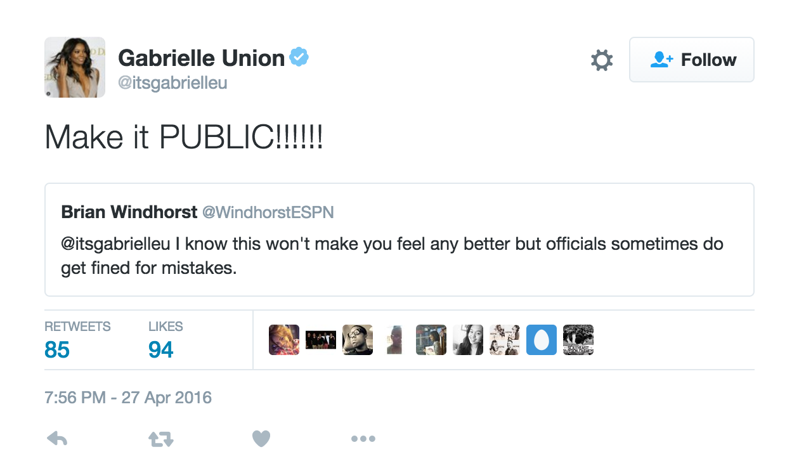Open the Gabrielle Union display name link
Viewport: 799px width, 473px height.
click(x=201, y=58)
